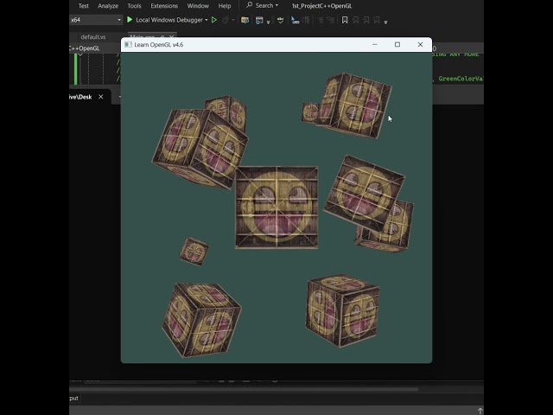Open the Extensions menu
The image size is (553, 415).
click(x=164, y=6)
